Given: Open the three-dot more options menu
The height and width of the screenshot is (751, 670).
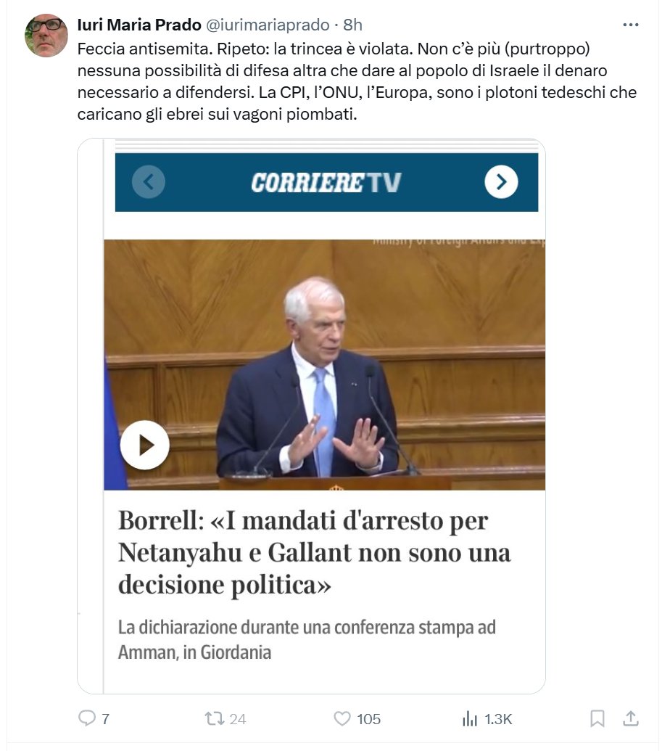Looking at the screenshot, I should pos(630,25).
